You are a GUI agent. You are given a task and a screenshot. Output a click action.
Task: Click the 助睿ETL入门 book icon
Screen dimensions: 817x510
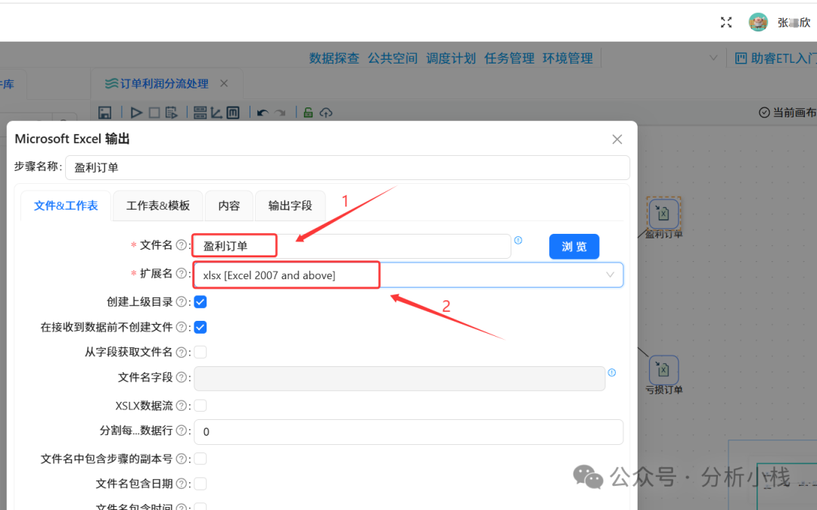[x=741, y=58]
